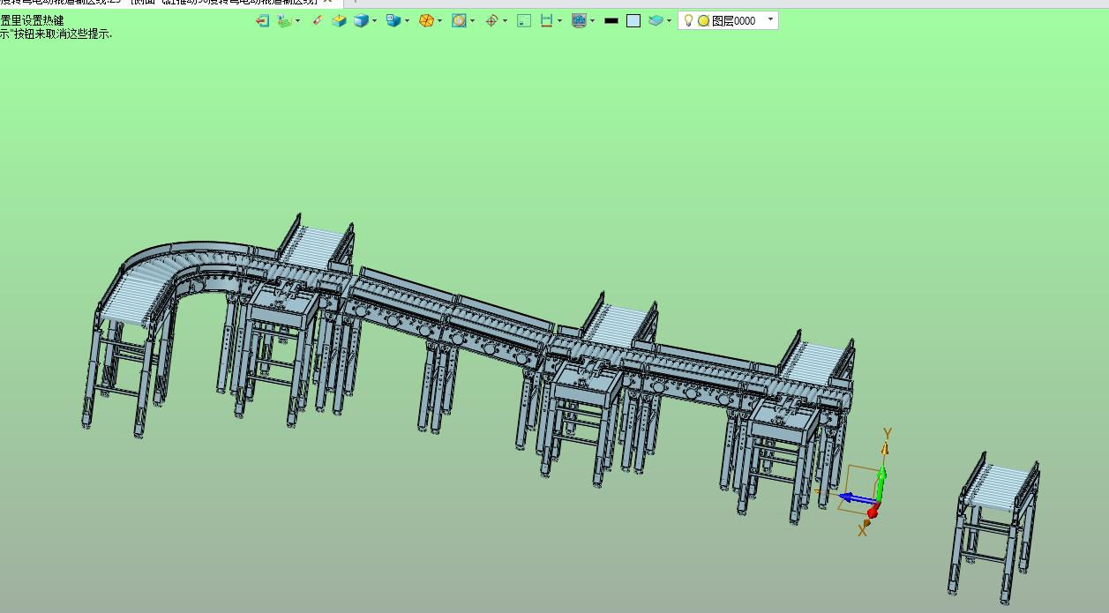Expand dropdown arrow next to orange sphere icon
The image size is (1109, 613).
pyautogui.click(x=440, y=21)
